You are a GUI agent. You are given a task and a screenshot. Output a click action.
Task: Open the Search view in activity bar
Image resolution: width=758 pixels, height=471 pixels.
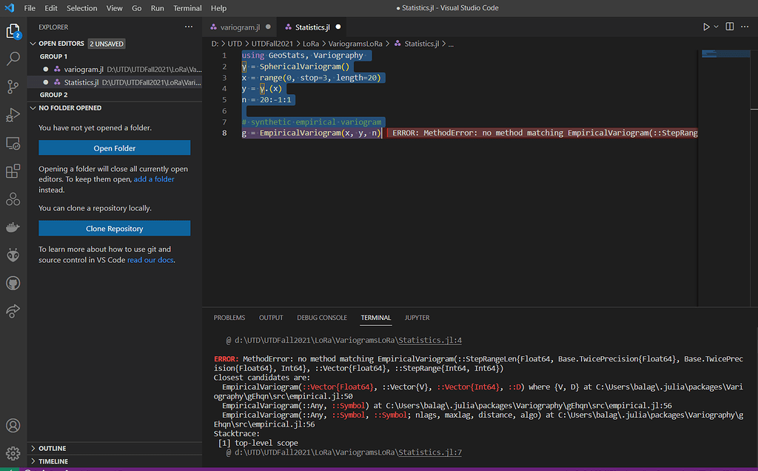coord(13,59)
